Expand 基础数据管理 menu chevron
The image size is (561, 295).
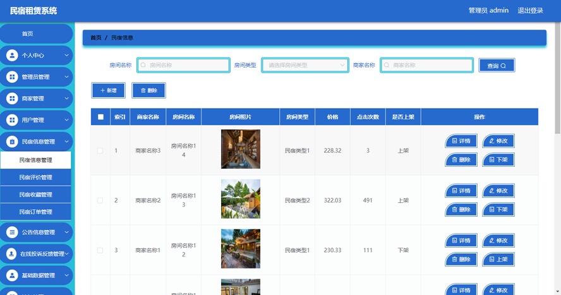pos(66,275)
